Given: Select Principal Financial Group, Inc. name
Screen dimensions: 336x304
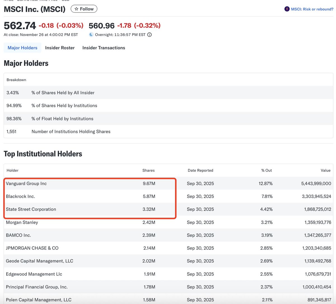Looking at the screenshot, I should pyautogui.click(x=37, y=287).
